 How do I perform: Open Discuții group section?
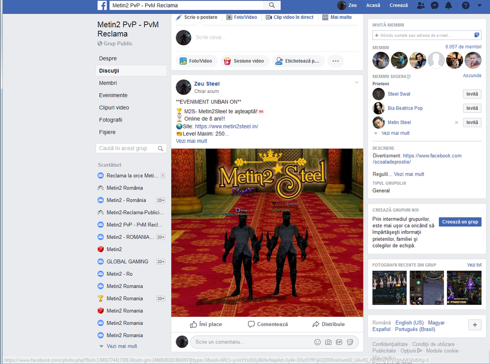[x=109, y=71]
